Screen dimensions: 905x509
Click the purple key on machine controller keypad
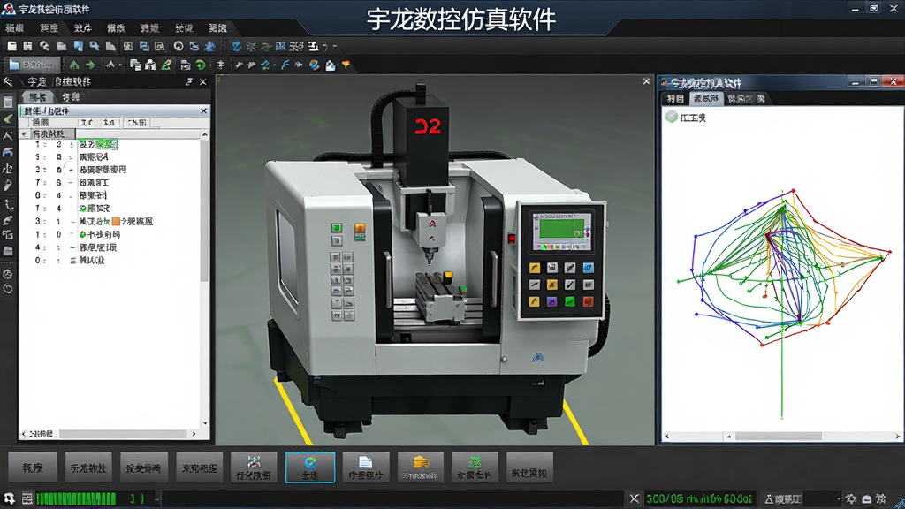click(551, 301)
